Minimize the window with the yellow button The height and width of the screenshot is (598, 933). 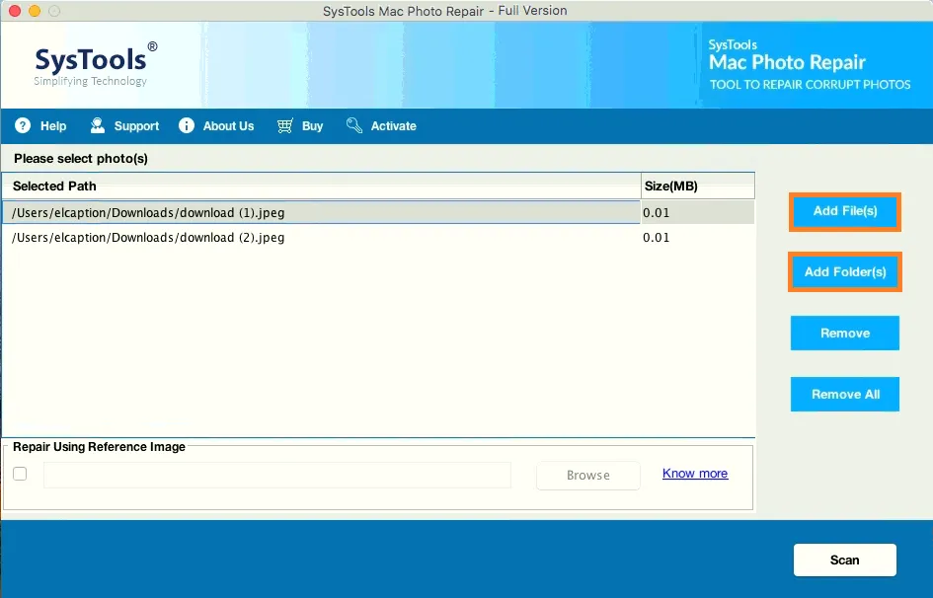[35, 11]
